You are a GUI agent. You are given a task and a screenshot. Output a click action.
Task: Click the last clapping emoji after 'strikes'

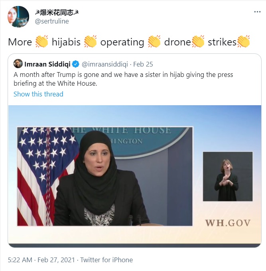pos(244,41)
